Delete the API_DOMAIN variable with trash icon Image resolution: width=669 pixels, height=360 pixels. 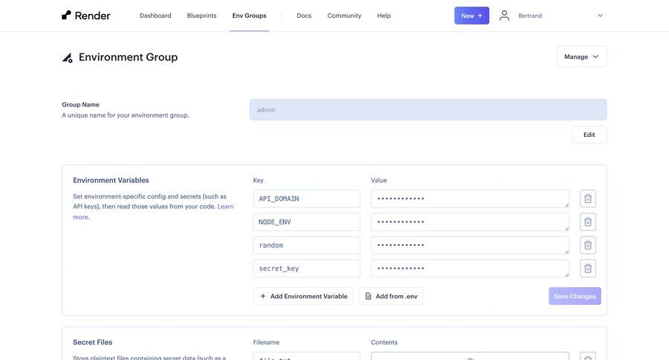(587, 199)
